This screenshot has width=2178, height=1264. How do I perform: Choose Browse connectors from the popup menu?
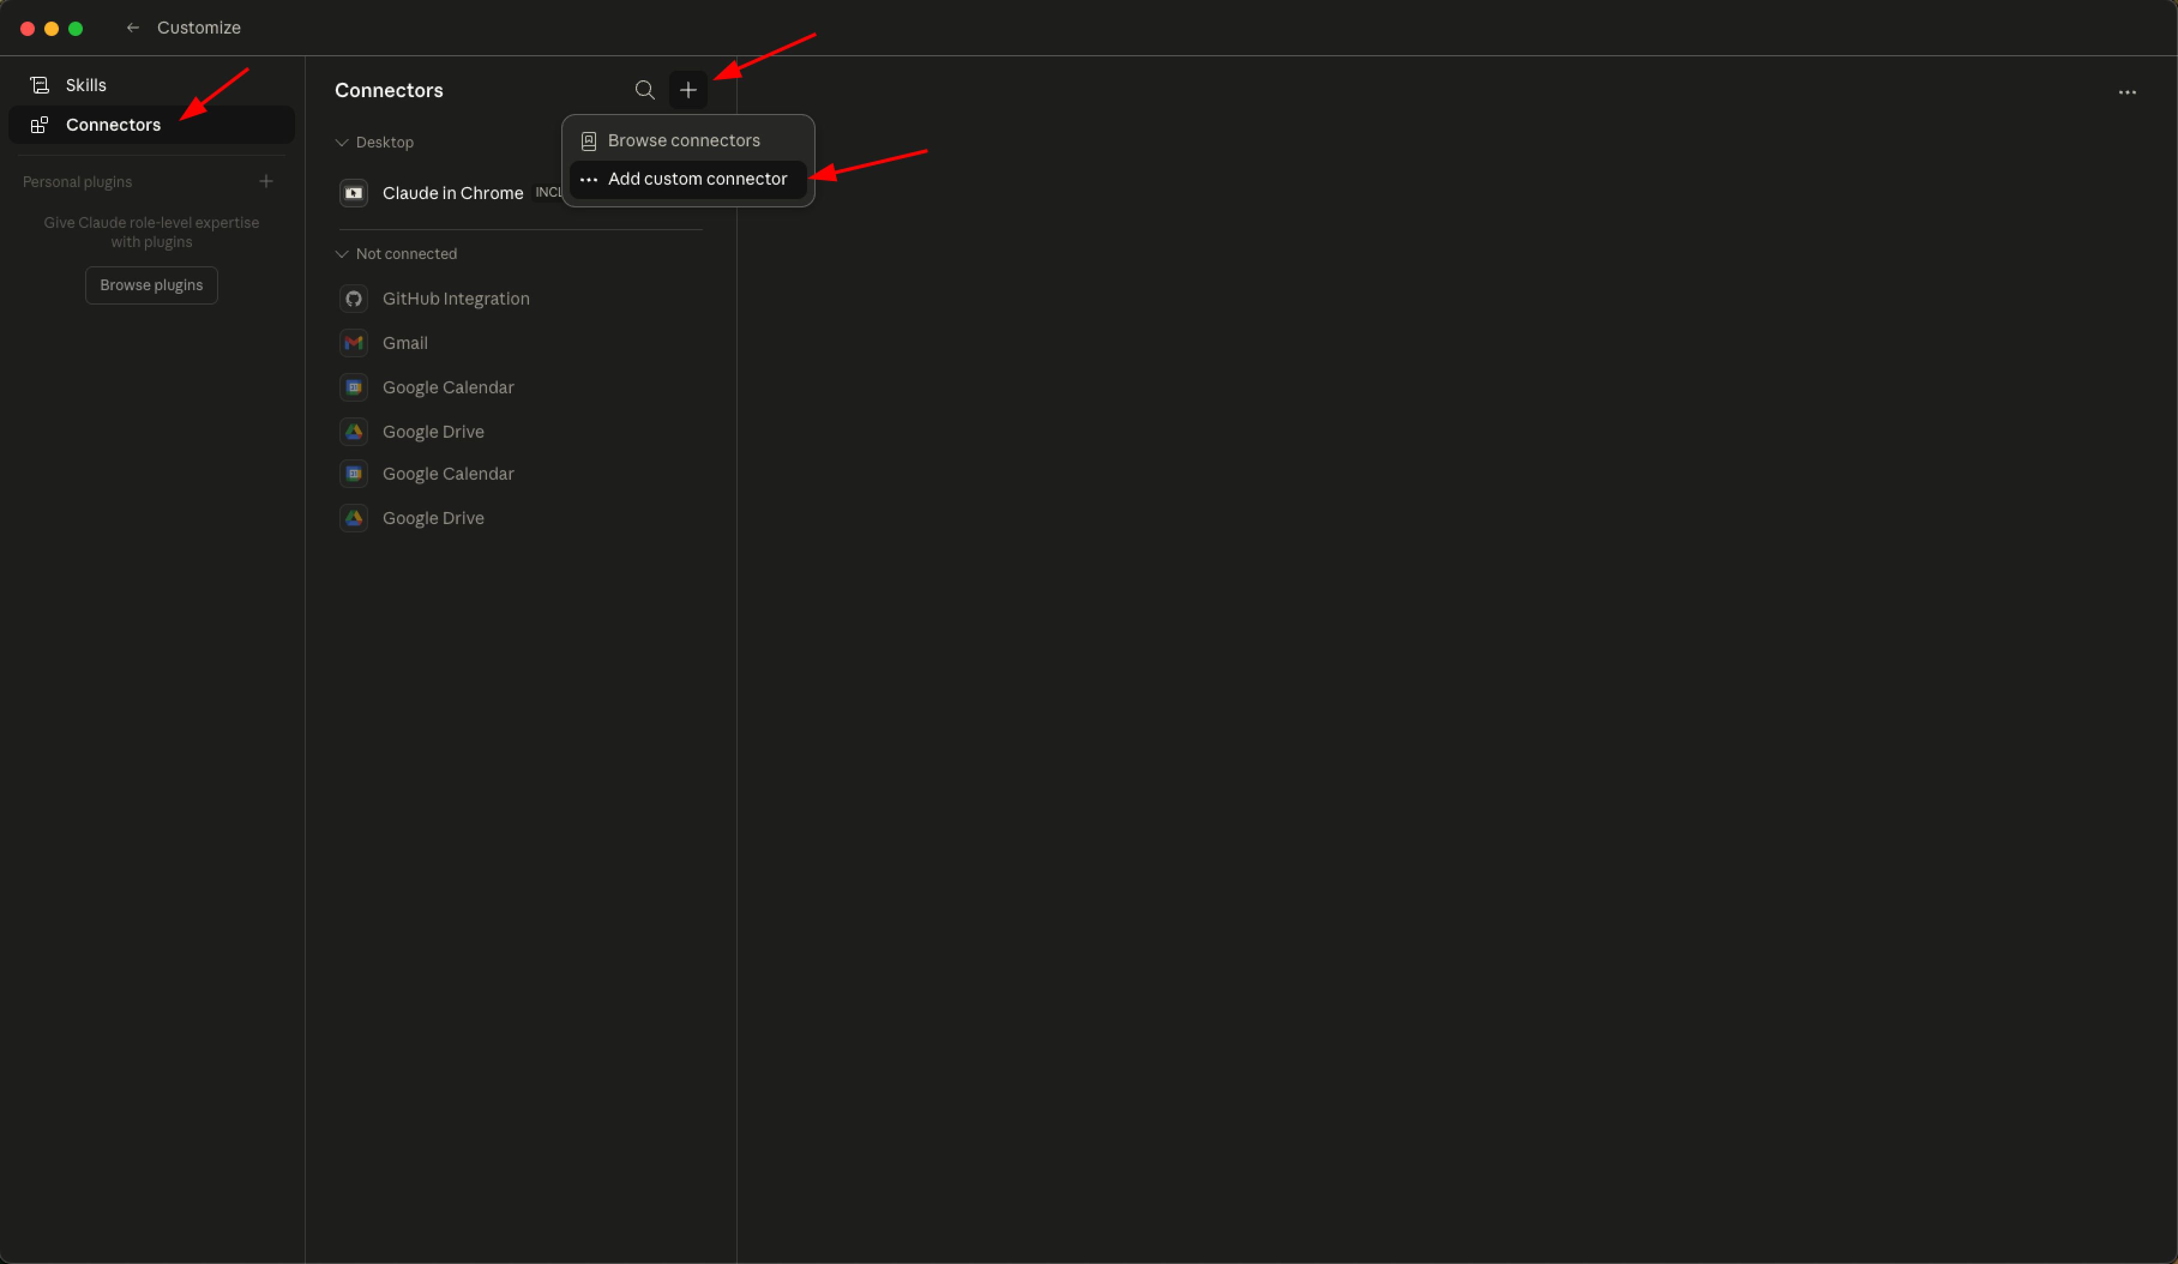pos(688,140)
